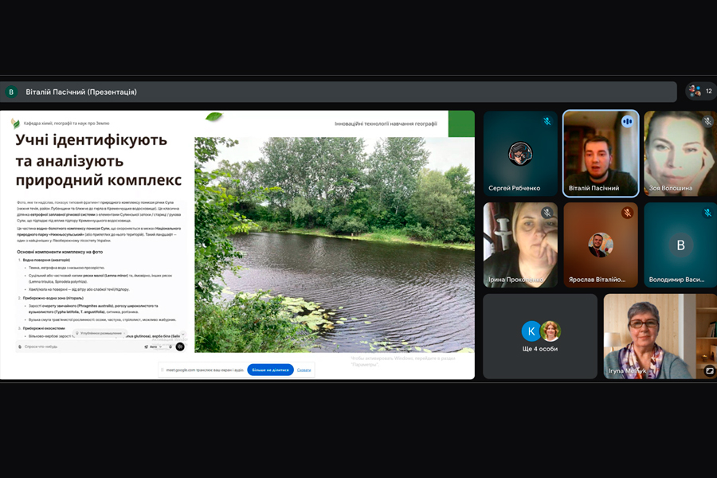Click the green B avatar beside Віталій Пасічний (Презентація)
Screen dimensions: 717x478
(11, 92)
